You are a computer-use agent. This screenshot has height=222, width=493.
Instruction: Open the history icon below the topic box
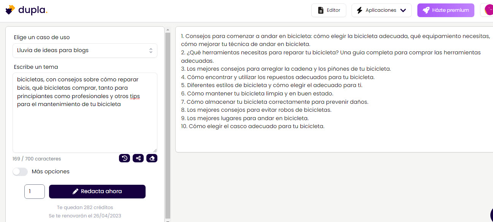[x=124, y=158]
